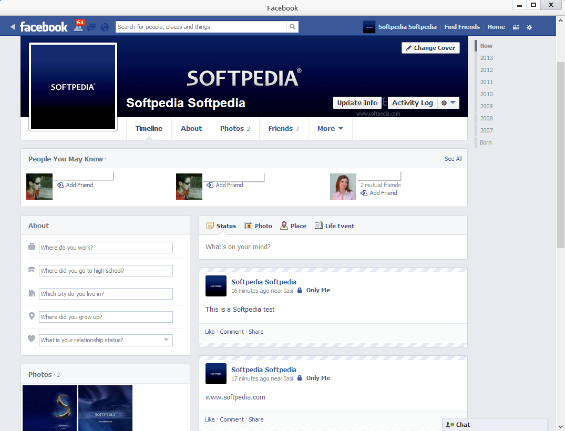Click the 'Where did you go to high school?' field
565x431 pixels.
(x=106, y=271)
